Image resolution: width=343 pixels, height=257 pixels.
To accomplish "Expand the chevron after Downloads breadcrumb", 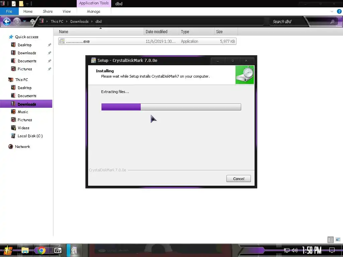I will [x=92, y=21].
